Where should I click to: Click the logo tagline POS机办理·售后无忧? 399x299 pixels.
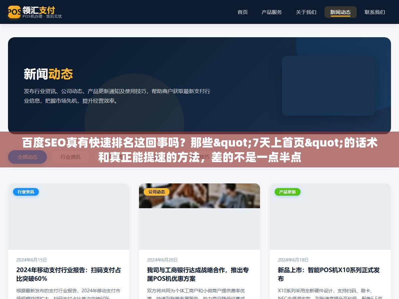click(42, 16)
